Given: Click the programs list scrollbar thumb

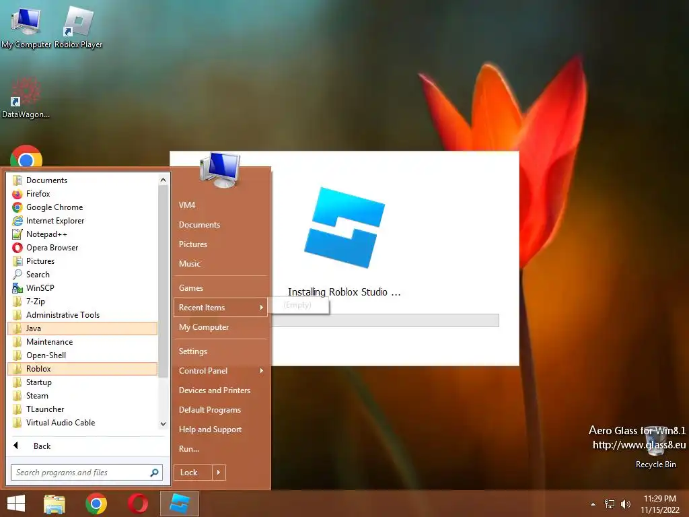Looking at the screenshot, I should 163,281.
